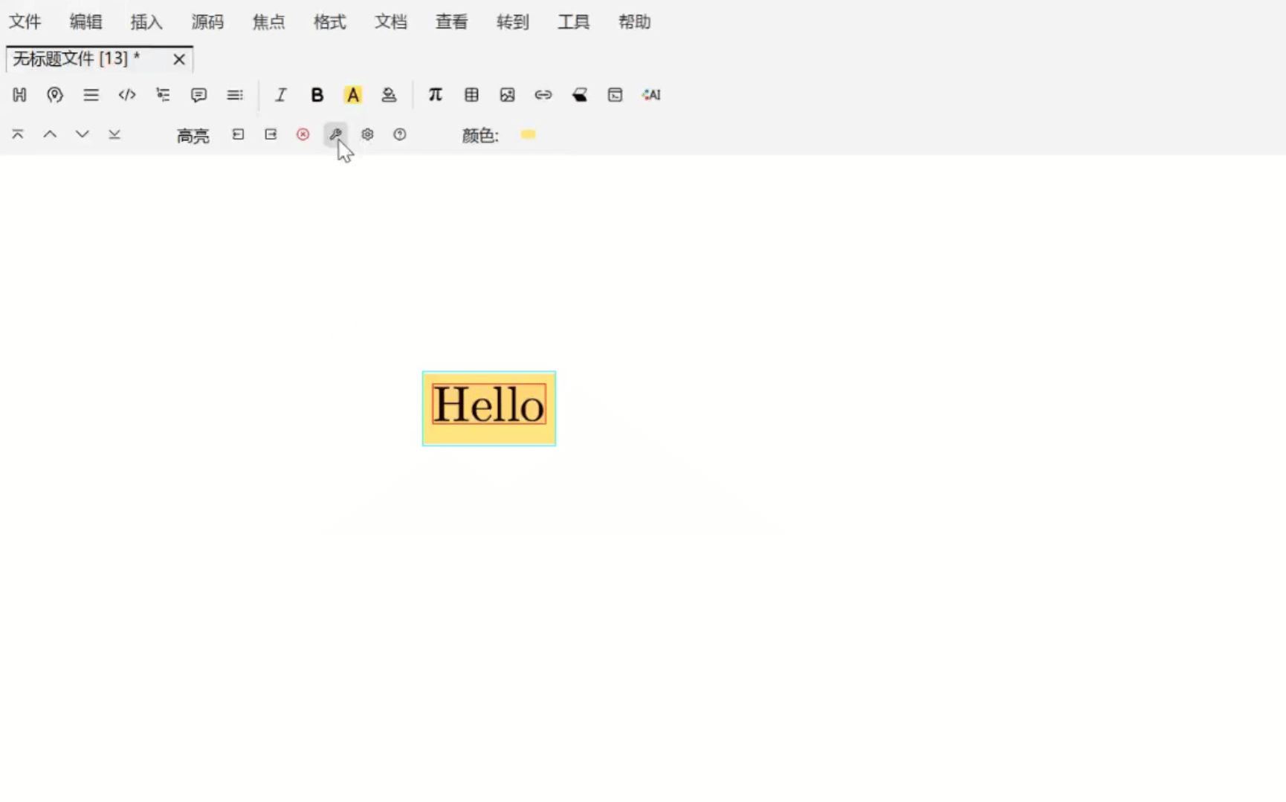Select the Hello text box on the canvas

click(x=488, y=408)
